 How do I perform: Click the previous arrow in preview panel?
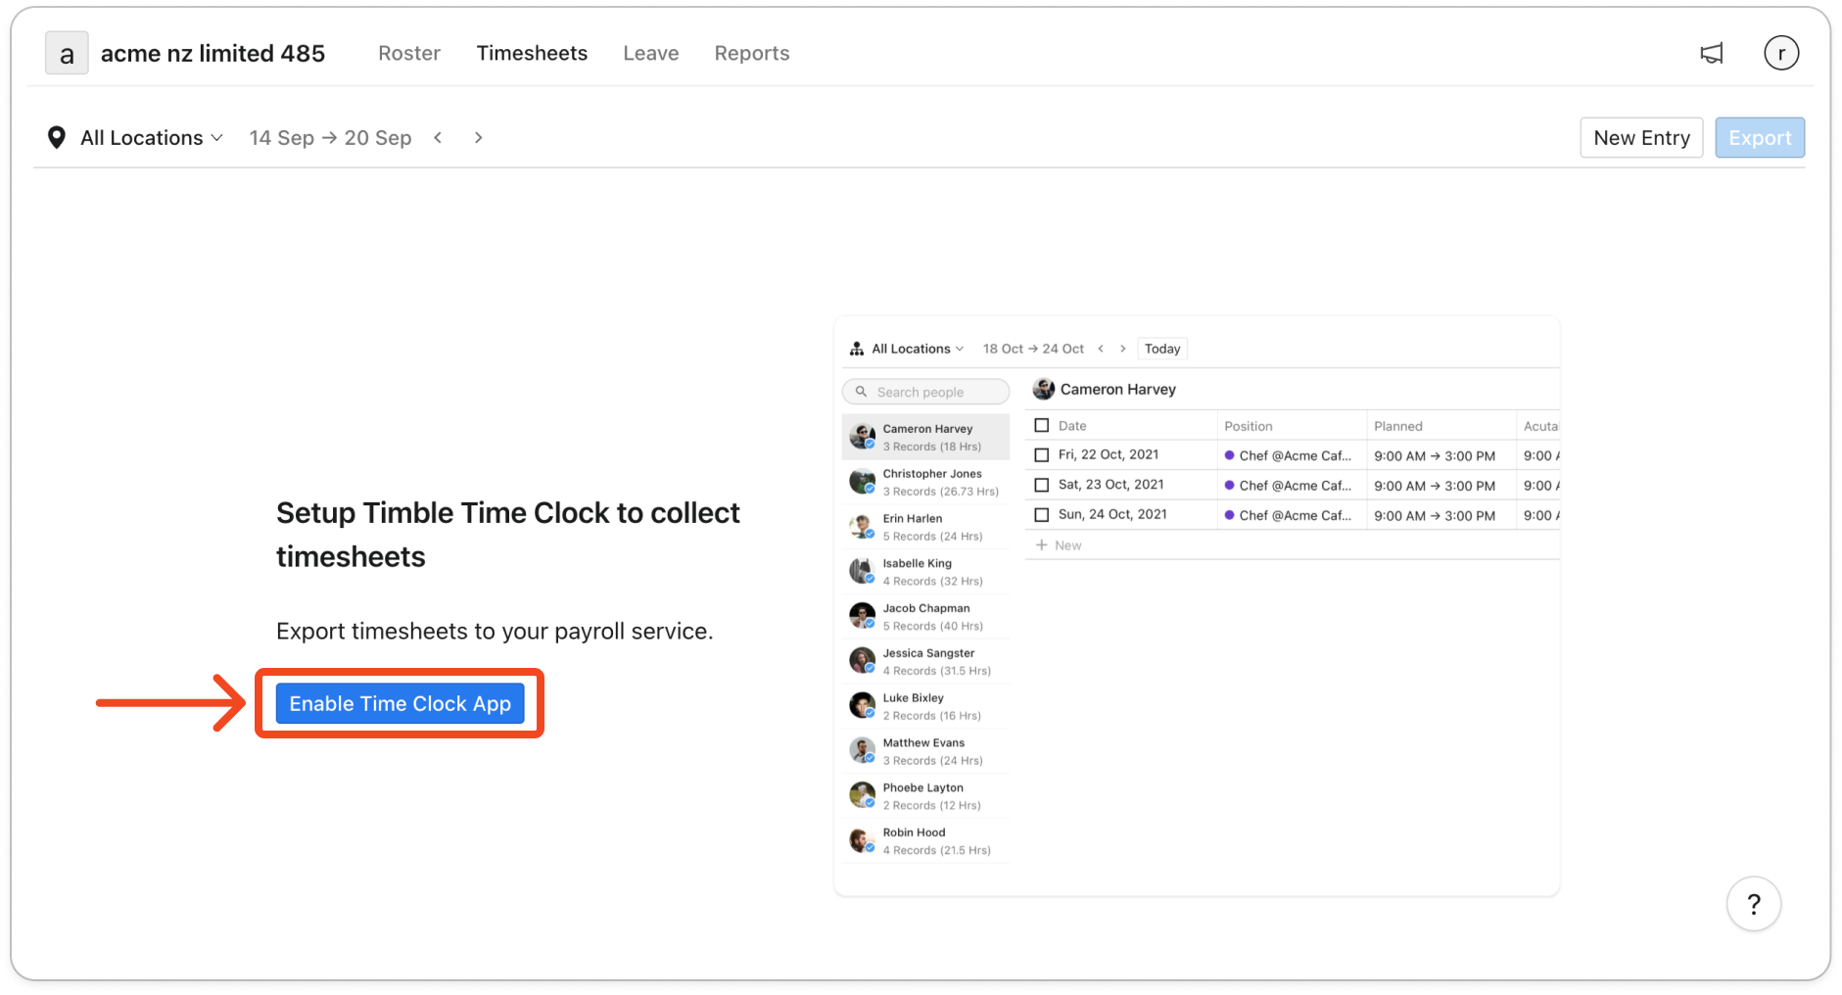(1101, 349)
